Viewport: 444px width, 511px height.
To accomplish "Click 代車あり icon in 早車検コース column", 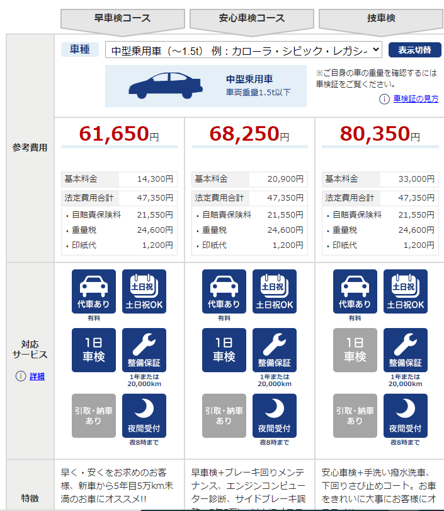I will tap(93, 291).
